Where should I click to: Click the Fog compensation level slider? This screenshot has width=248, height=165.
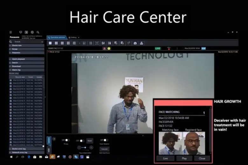coord(85,148)
